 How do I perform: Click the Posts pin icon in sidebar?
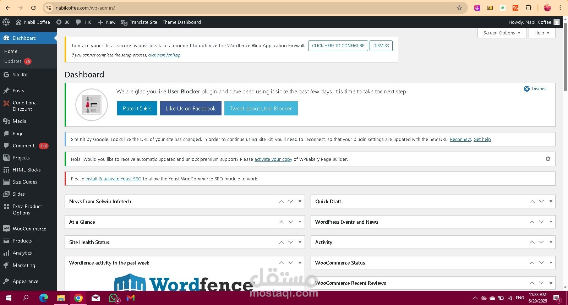(6, 91)
